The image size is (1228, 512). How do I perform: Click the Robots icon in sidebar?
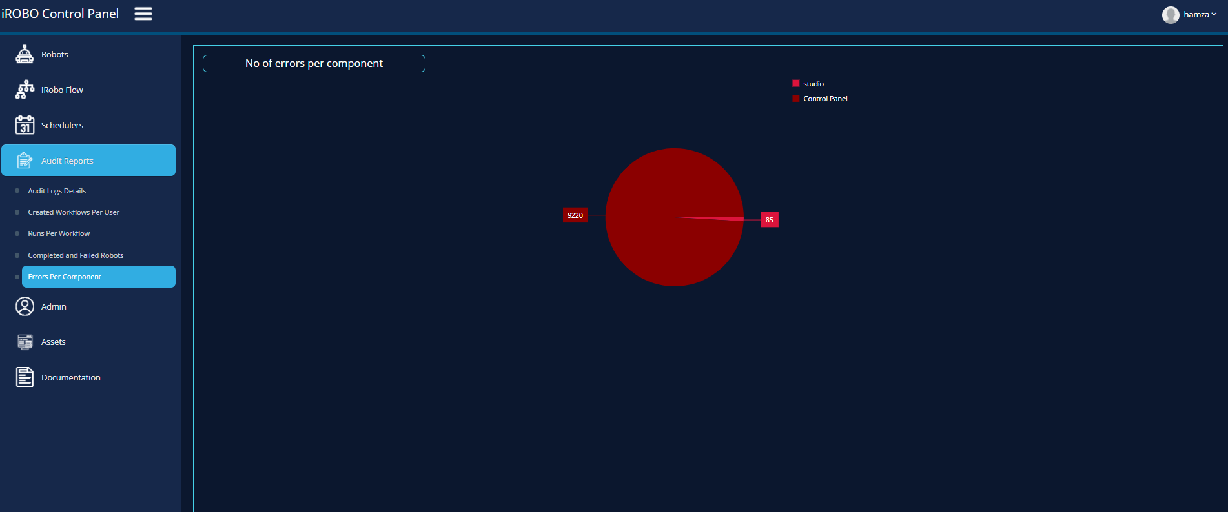[25, 55]
